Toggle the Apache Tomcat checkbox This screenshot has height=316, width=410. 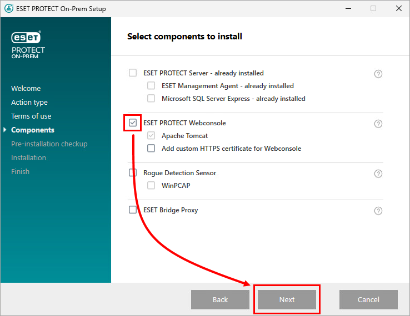click(x=151, y=136)
